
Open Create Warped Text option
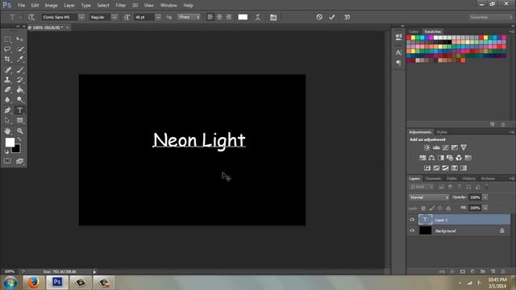point(258,17)
